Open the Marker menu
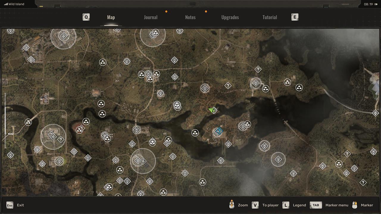The height and width of the screenshot is (214, 381). (x=337, y=205)
